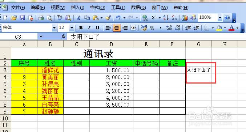Sort descending Z to A
This screenshot has width=246, height=132.
click(174, 18)
